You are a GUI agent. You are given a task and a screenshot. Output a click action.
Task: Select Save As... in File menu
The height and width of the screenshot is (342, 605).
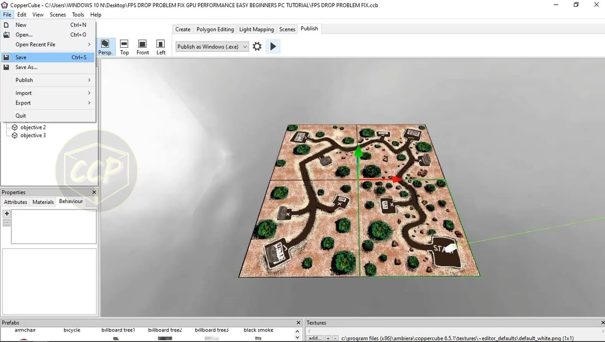pyautogui.click(x=48, y=67)
